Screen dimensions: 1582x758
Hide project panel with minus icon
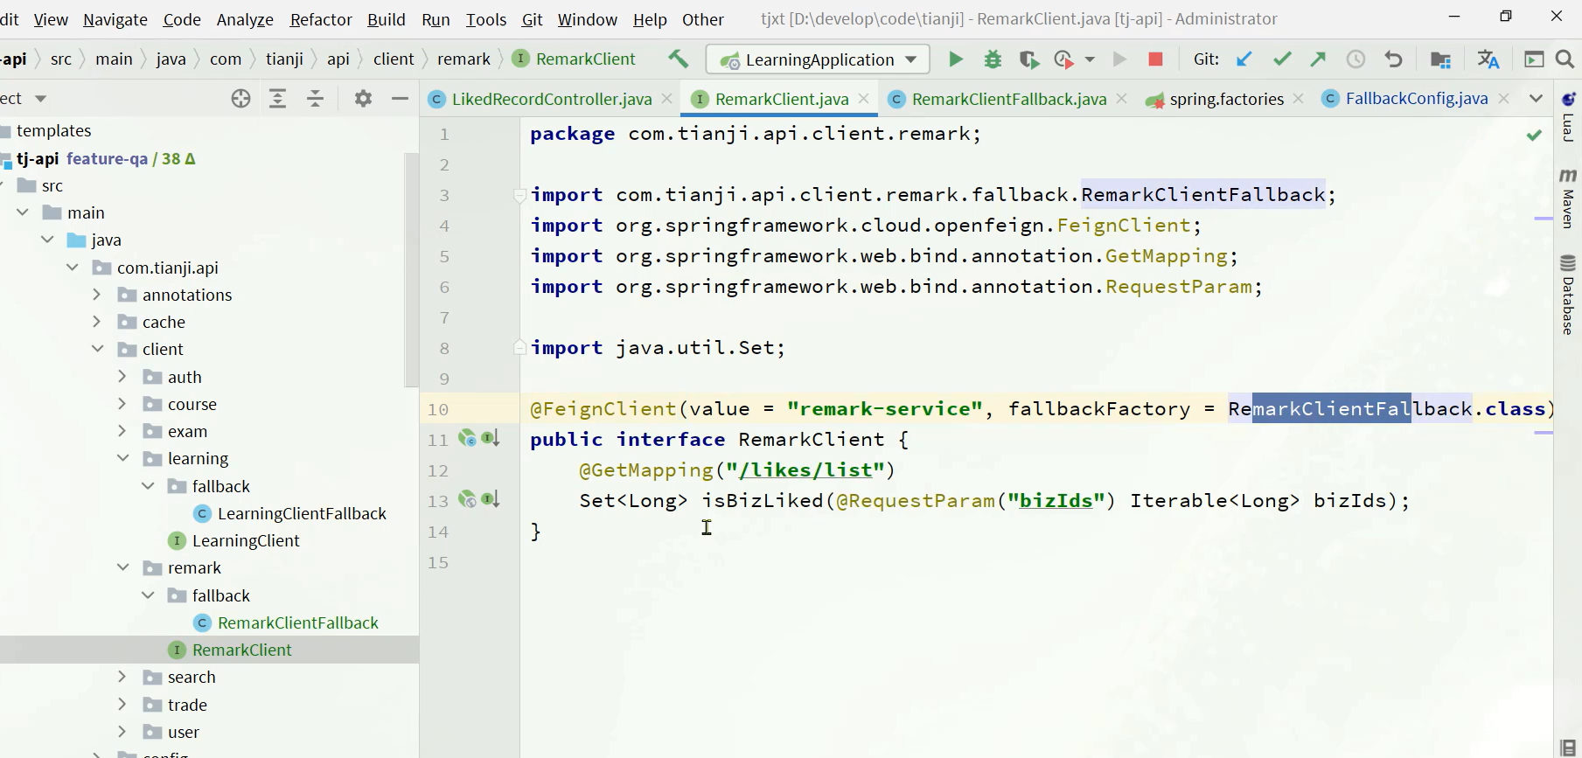tap(400, 99)
